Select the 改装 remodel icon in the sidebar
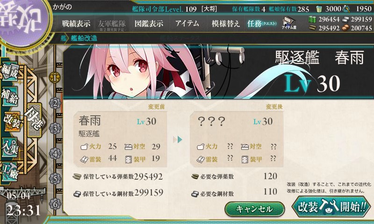 point(11,121)
